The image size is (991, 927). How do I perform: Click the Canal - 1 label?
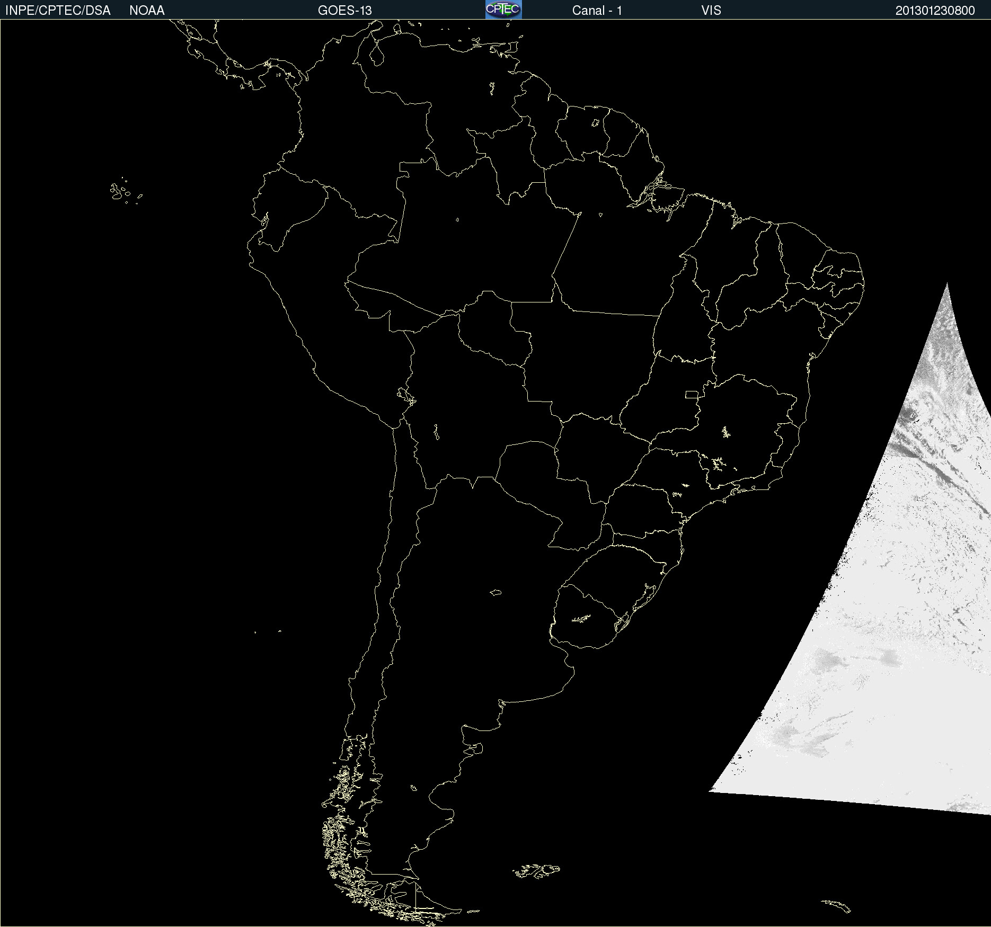point(597,11)
